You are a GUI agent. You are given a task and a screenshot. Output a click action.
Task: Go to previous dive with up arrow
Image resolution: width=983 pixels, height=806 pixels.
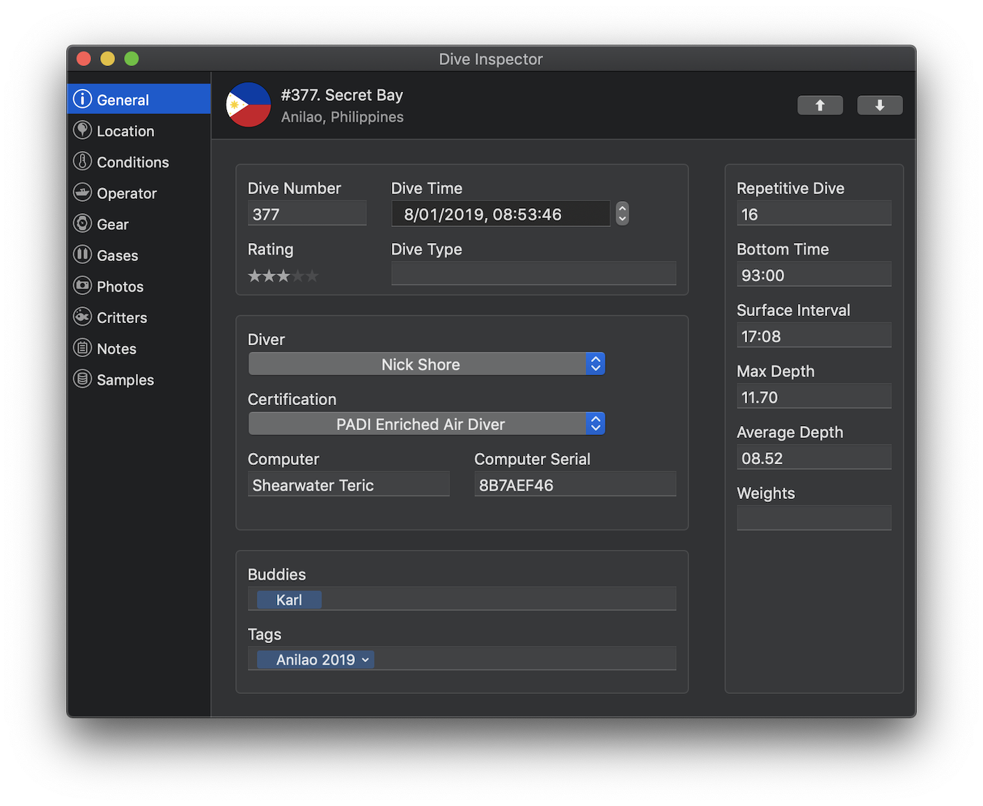click(x=819, y=105)
